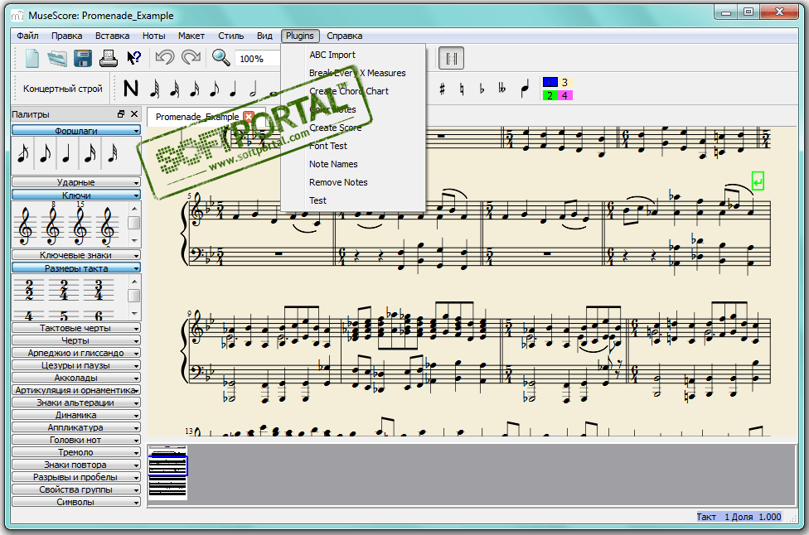
Task: Click the page thumbnail in the navigator
Action: (x=167, y=473)
